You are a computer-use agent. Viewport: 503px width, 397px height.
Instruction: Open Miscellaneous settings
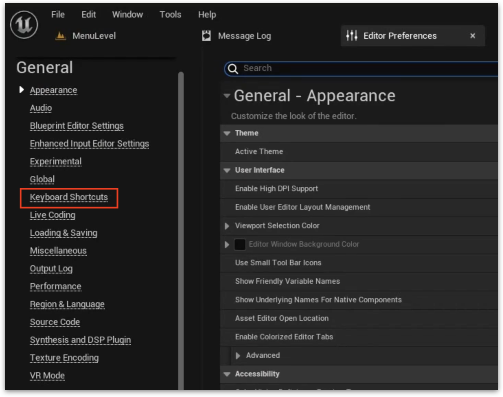tap(58, 250)
